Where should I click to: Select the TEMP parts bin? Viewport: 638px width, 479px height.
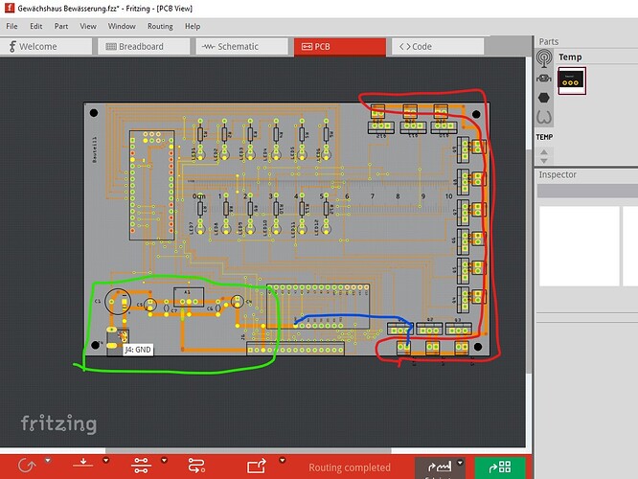pos(544,137)
